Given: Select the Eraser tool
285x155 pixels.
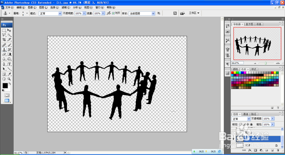Looking at the screenshot, I should tap(4, 54).
